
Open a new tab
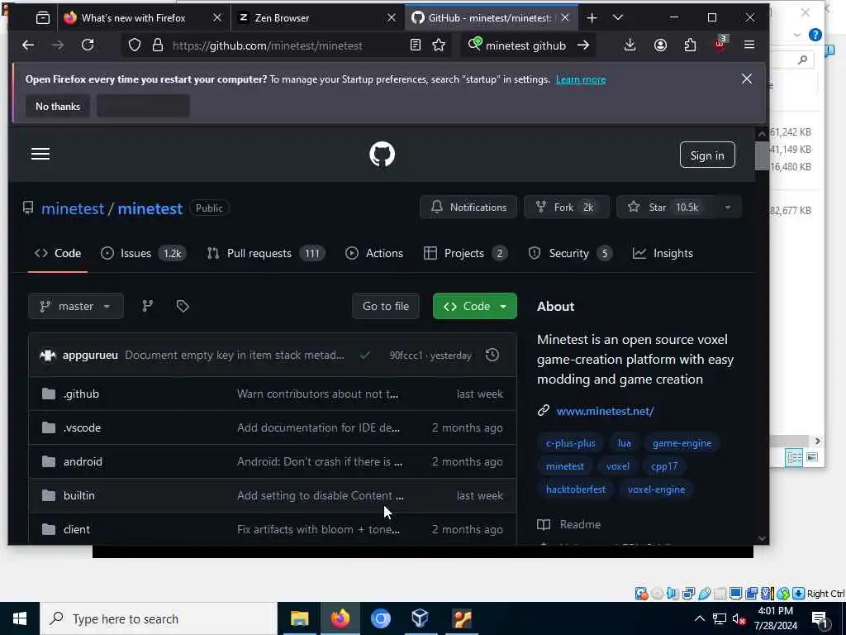click(592, 18)
